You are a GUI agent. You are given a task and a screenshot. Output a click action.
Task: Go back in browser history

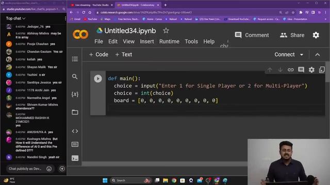point(71,12)
